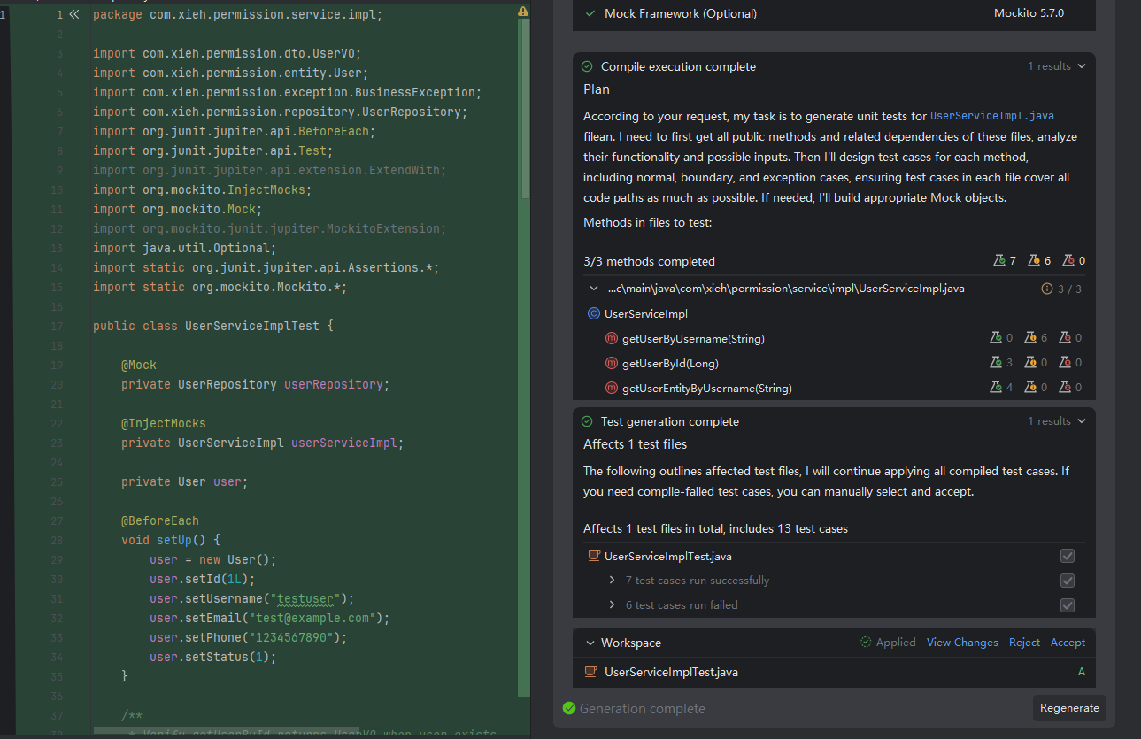Expand the 6 test cases run failed

[612, 605]
